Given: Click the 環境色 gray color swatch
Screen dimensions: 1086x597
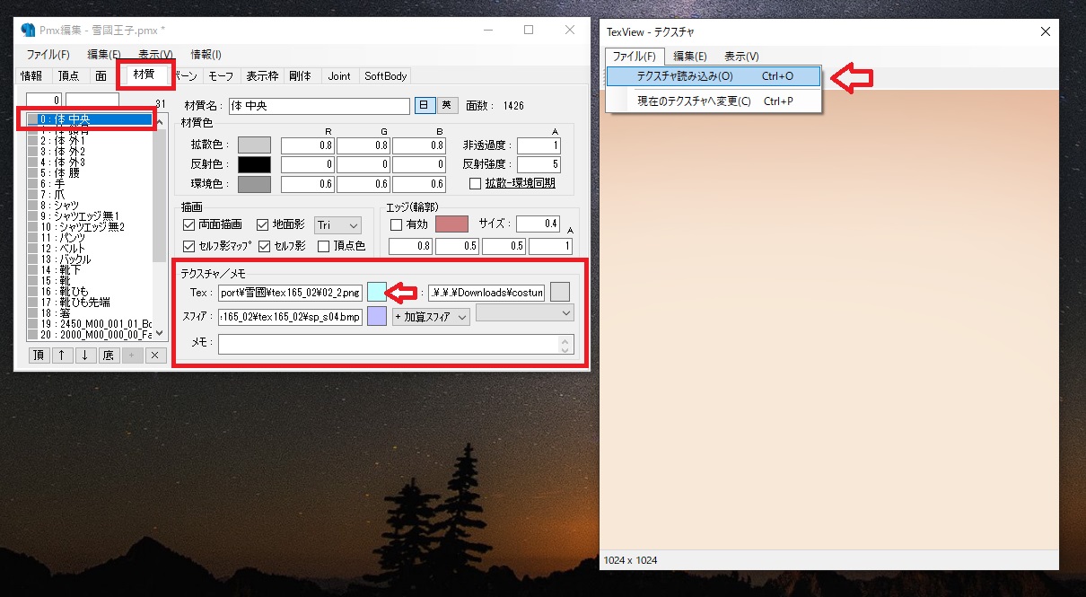Looking at the screenshot, I should coord(254,184).
